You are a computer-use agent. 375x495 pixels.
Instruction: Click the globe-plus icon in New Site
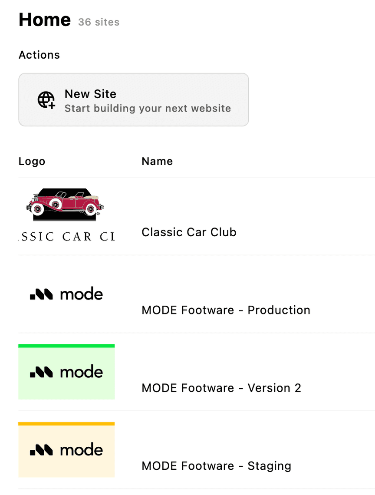point(46,100)
